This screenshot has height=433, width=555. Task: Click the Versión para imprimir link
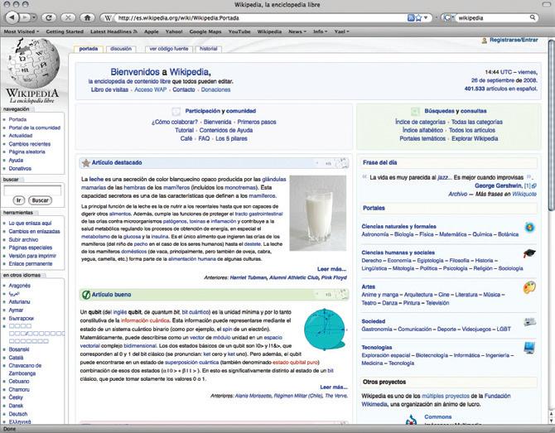coord(32,256)
